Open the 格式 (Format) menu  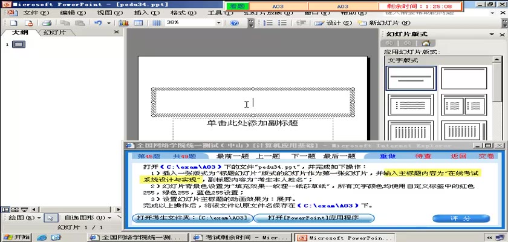coord(184,13)
